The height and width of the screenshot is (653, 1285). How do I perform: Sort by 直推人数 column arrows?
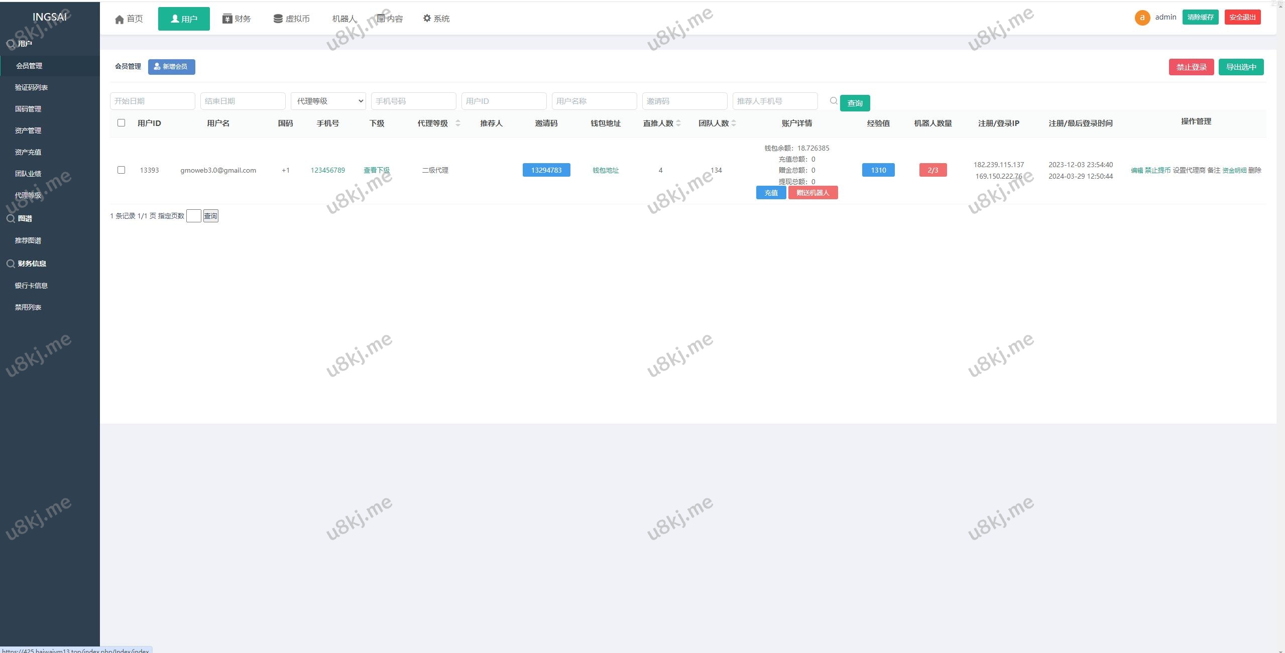[678, 123]
